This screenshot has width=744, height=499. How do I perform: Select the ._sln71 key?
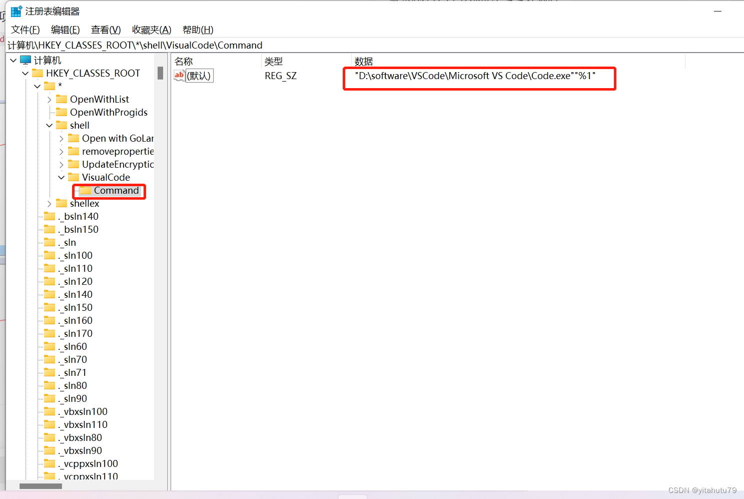[73, 373]
